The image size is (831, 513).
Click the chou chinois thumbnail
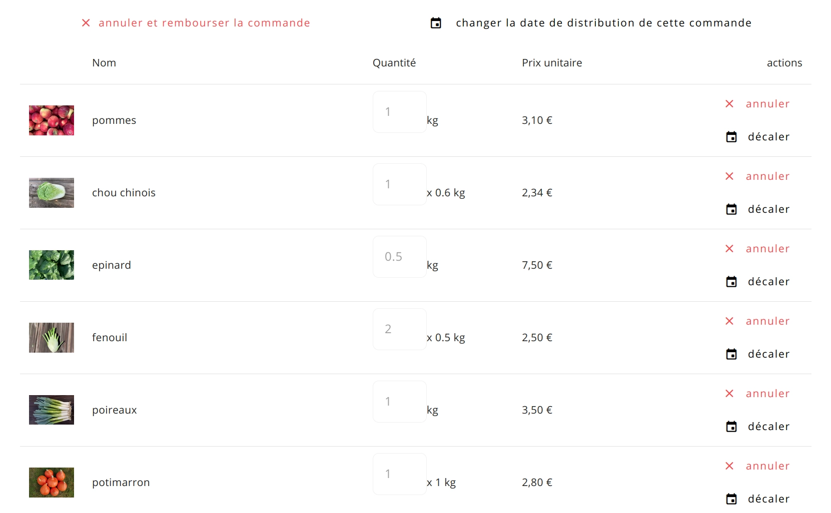coord(52,193)
